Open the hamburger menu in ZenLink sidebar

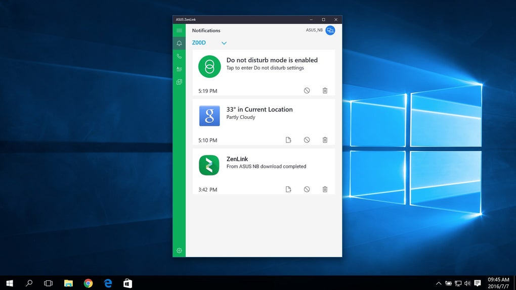tap(179, 31)
